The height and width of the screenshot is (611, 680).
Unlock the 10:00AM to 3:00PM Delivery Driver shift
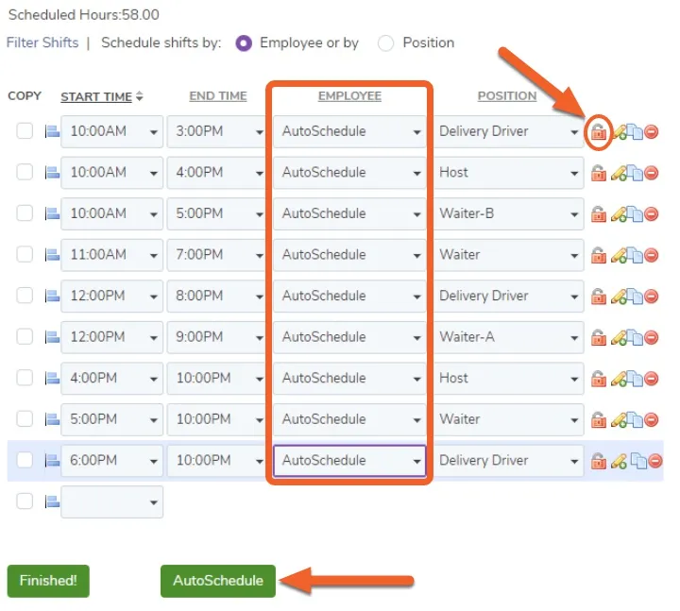click(x=599, y=131)
